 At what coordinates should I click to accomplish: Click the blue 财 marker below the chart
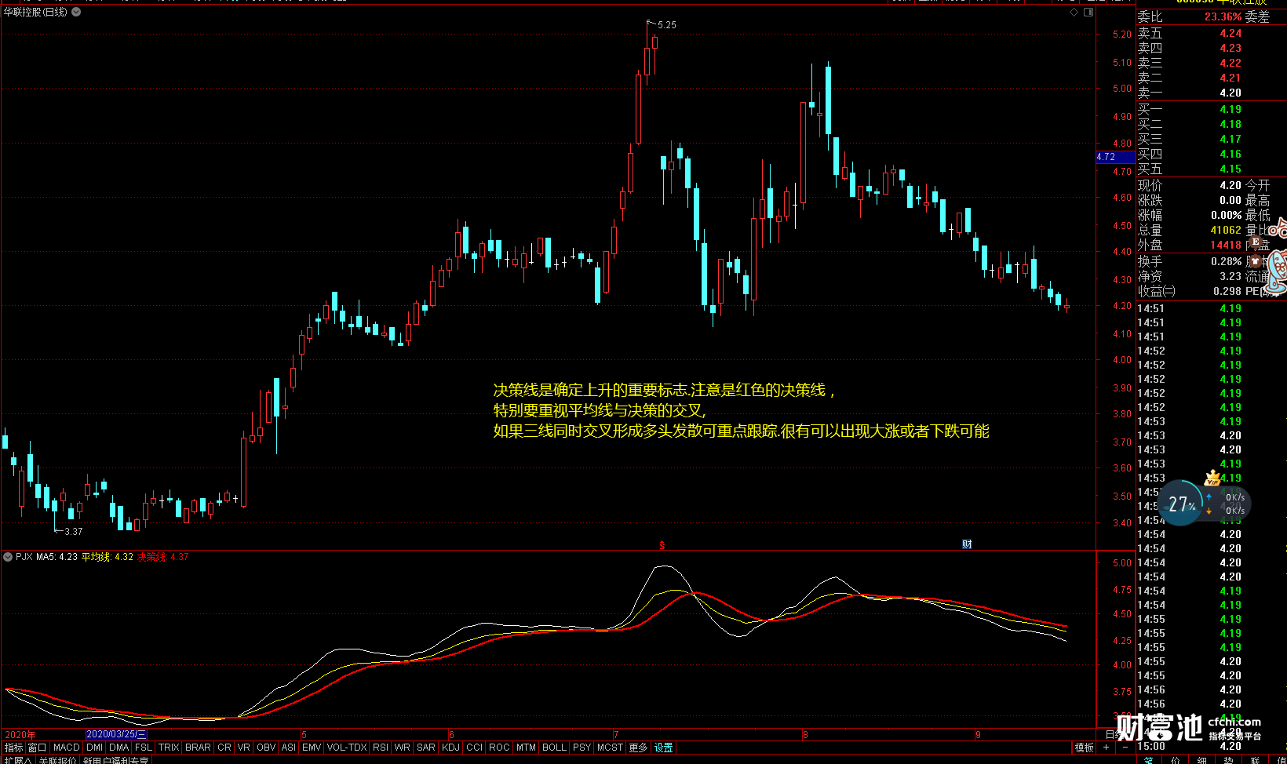tap(967, 544)
